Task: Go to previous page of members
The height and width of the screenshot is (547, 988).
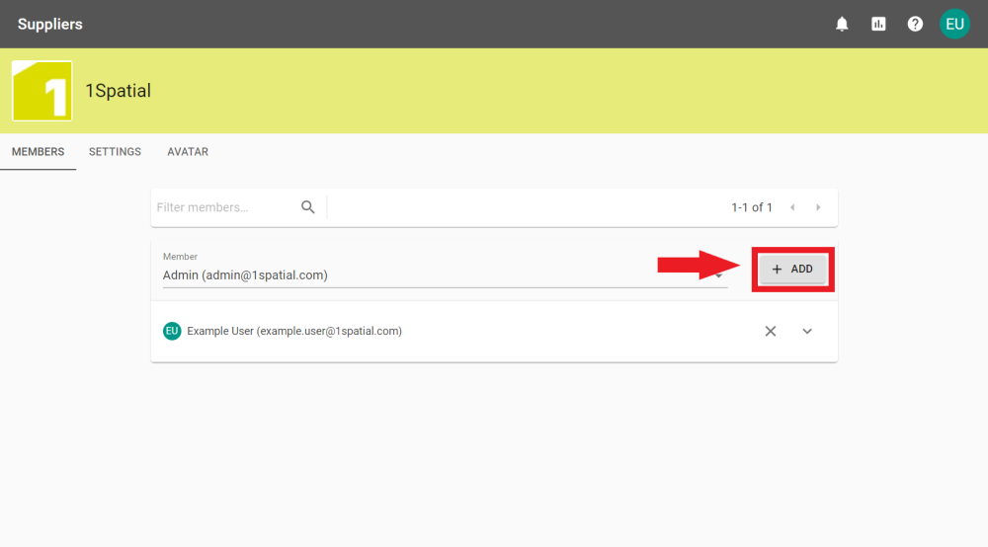Action: [792, 207]
